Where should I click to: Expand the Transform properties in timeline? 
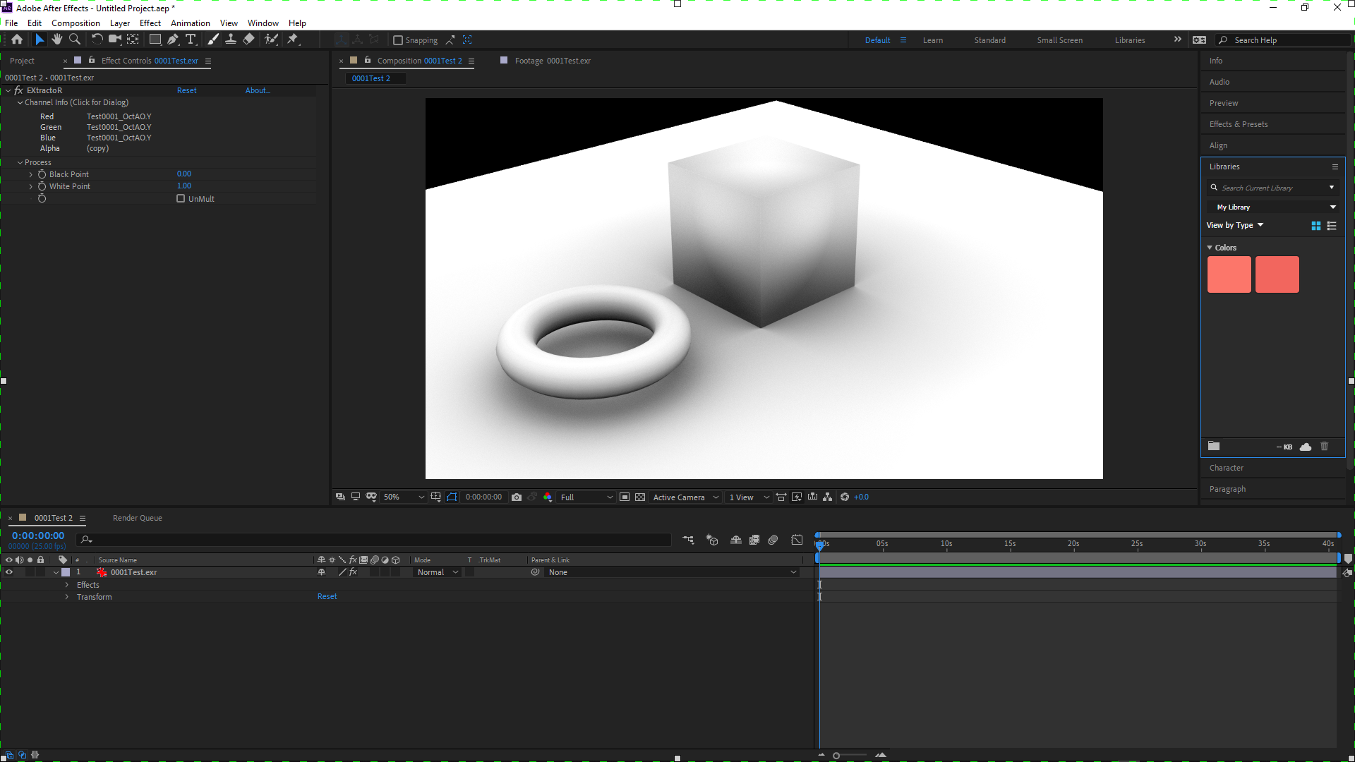pyautogui.click(x=67, y=597)
